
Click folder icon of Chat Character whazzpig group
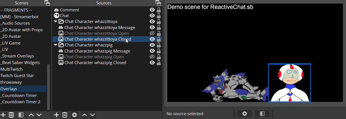(61, 45)
